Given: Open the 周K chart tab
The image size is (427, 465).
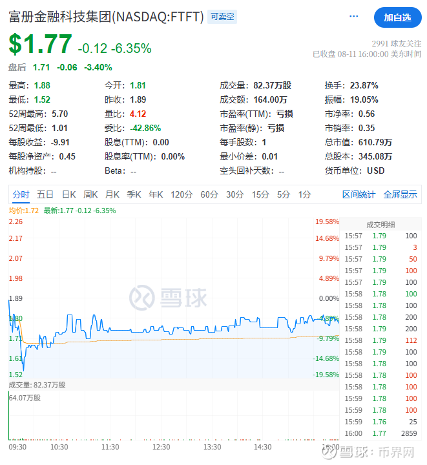Looking at the screenshot, I should point(90,194).
